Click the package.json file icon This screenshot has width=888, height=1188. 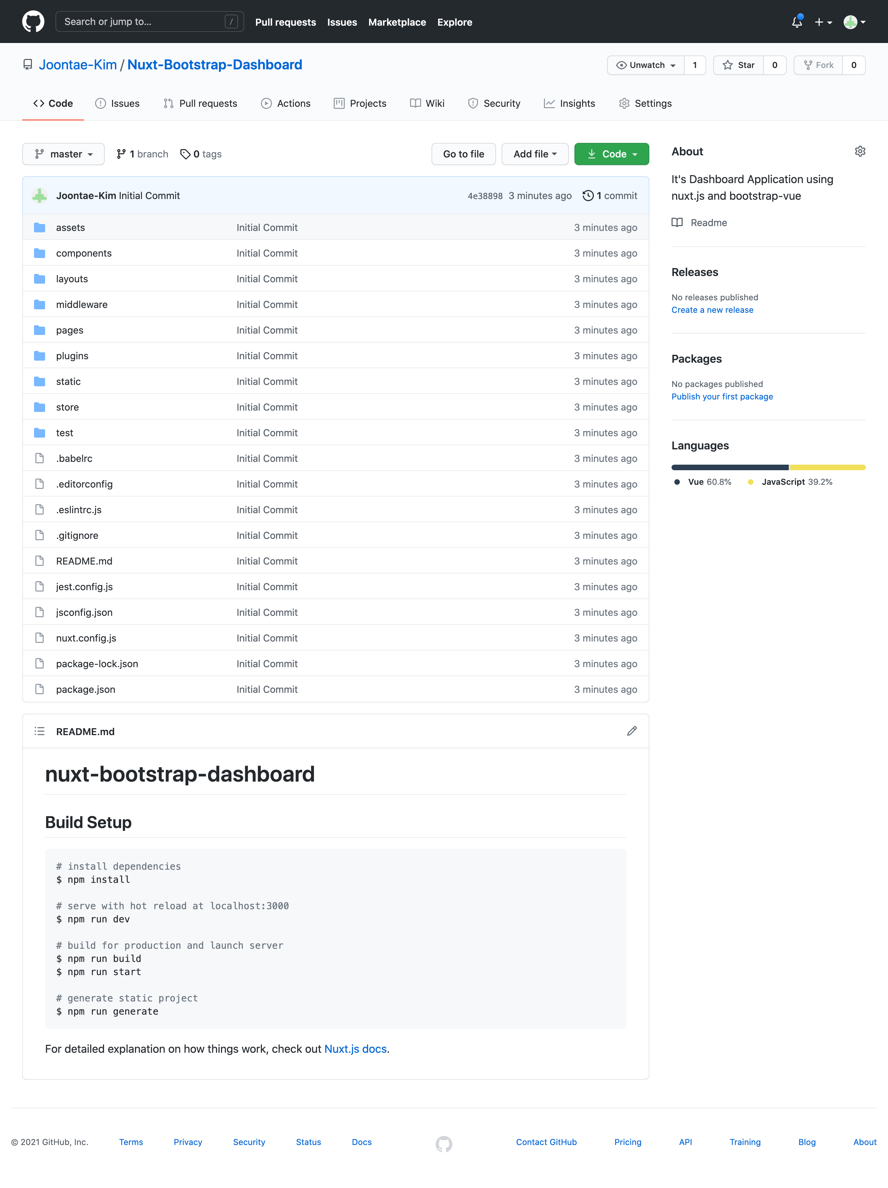pyautogui.click(x=39, y=689)
